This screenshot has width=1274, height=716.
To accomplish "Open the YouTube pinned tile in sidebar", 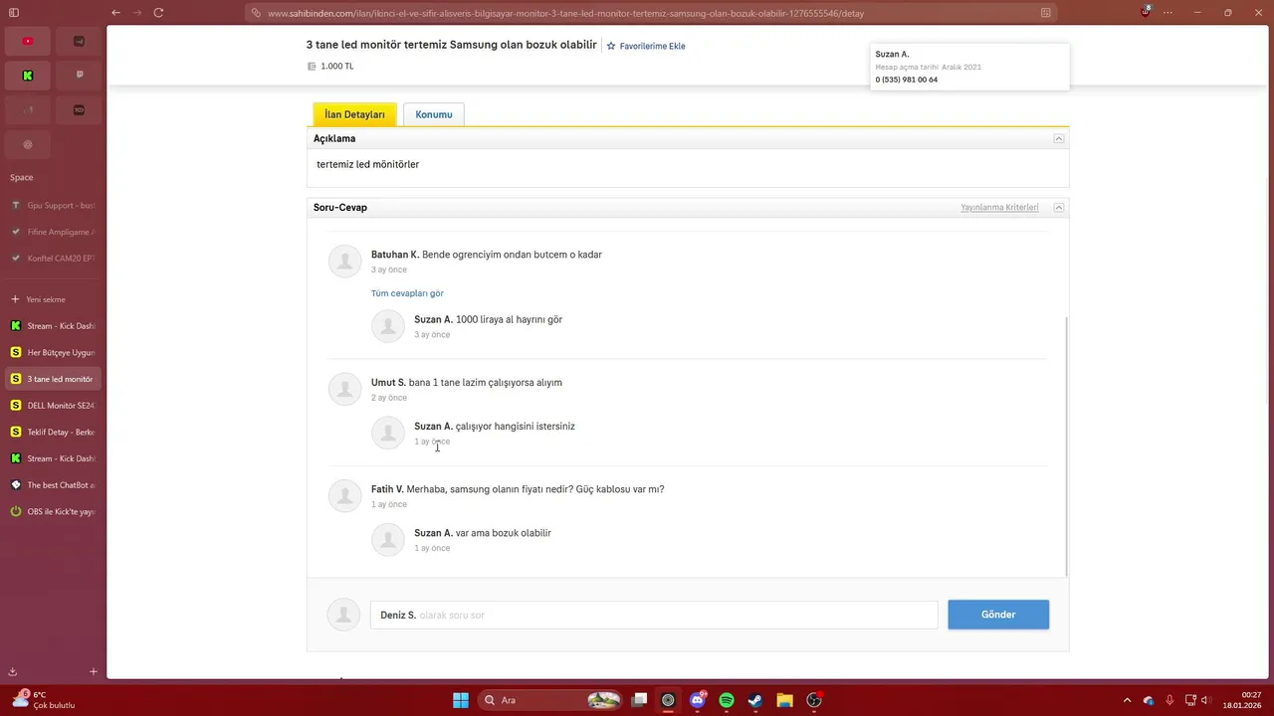I will click(x=28, y=41).
